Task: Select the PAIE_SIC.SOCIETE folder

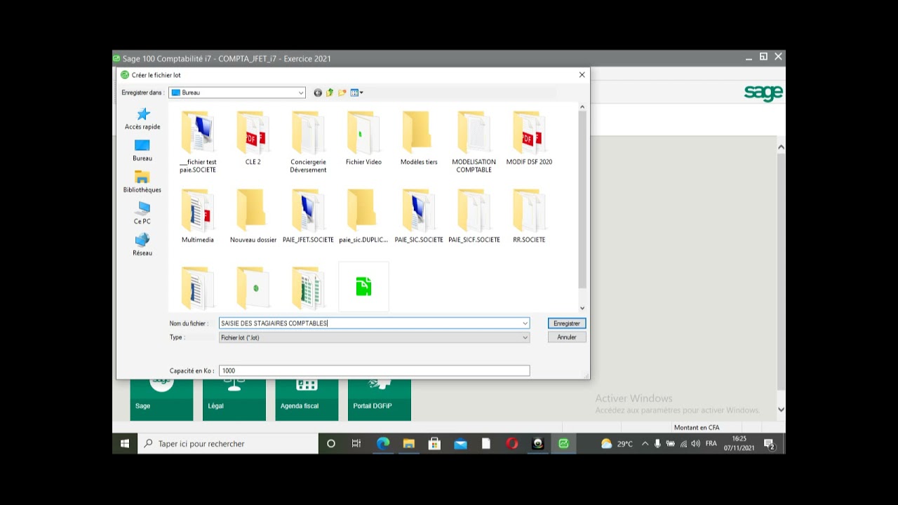Action: 419,217
